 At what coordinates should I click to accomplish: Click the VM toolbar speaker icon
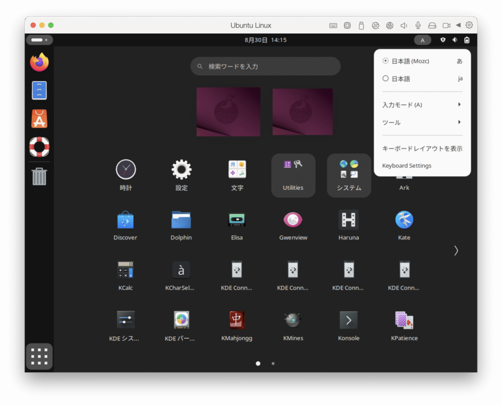click(404, 25)
